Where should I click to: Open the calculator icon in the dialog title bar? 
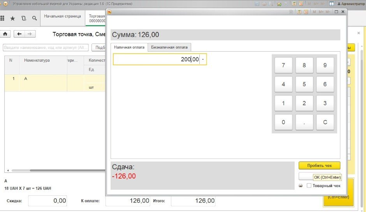299,12
